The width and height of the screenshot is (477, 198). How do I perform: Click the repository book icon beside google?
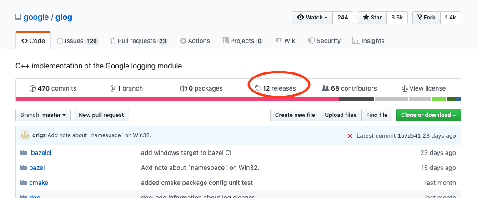[18, 18]
